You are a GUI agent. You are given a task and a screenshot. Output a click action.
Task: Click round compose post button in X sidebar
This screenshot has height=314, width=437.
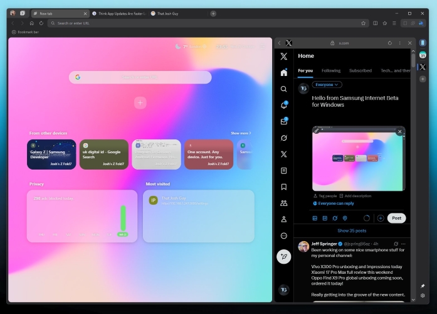click(284, 256)
